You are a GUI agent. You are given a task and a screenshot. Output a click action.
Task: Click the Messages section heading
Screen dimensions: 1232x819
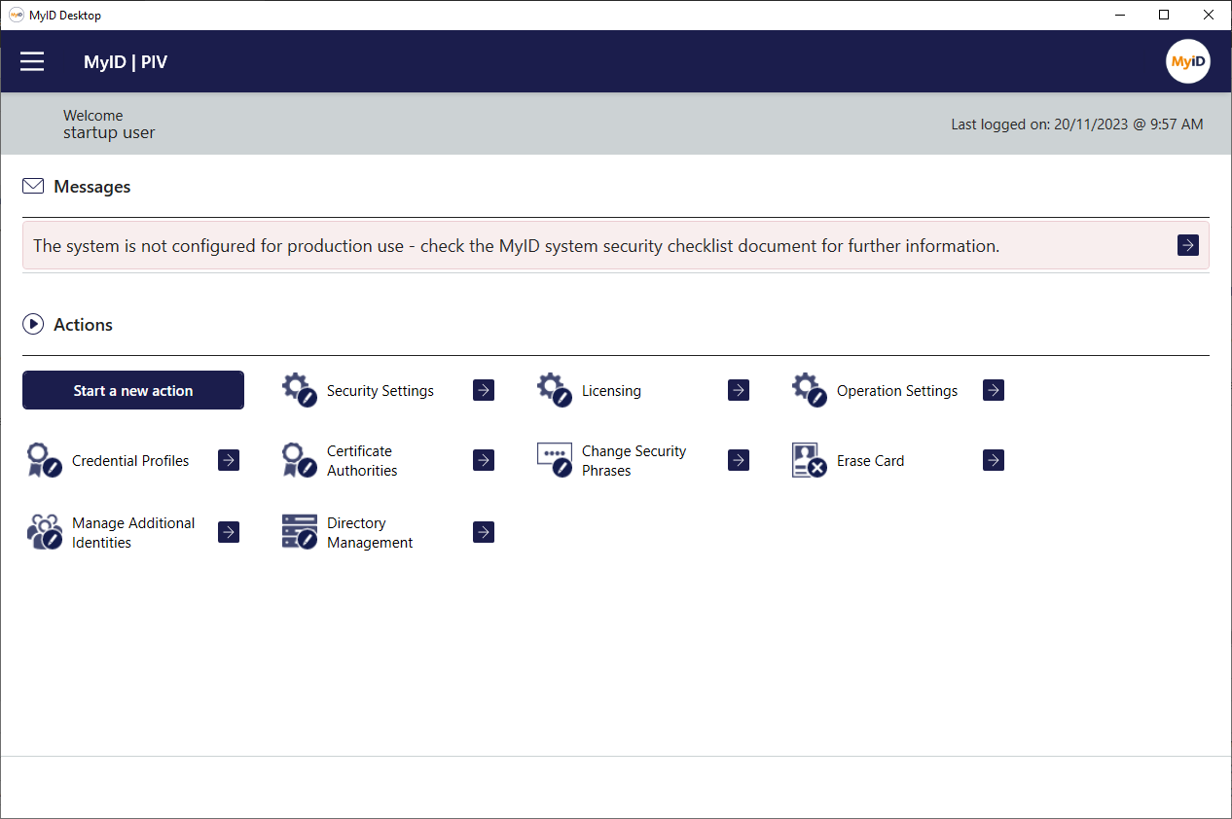click(92, 187)
